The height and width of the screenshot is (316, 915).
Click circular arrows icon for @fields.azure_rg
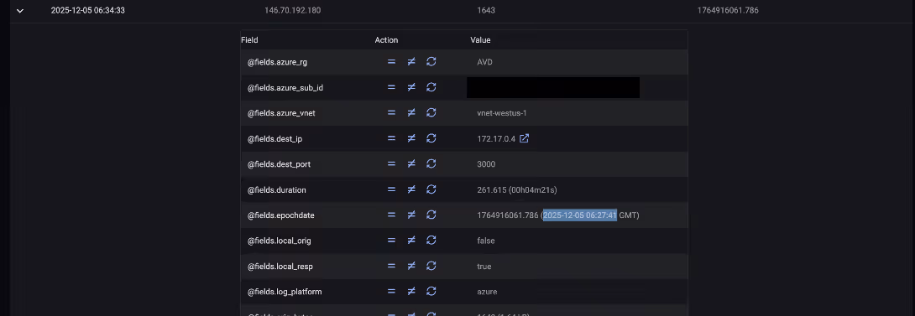431,62
